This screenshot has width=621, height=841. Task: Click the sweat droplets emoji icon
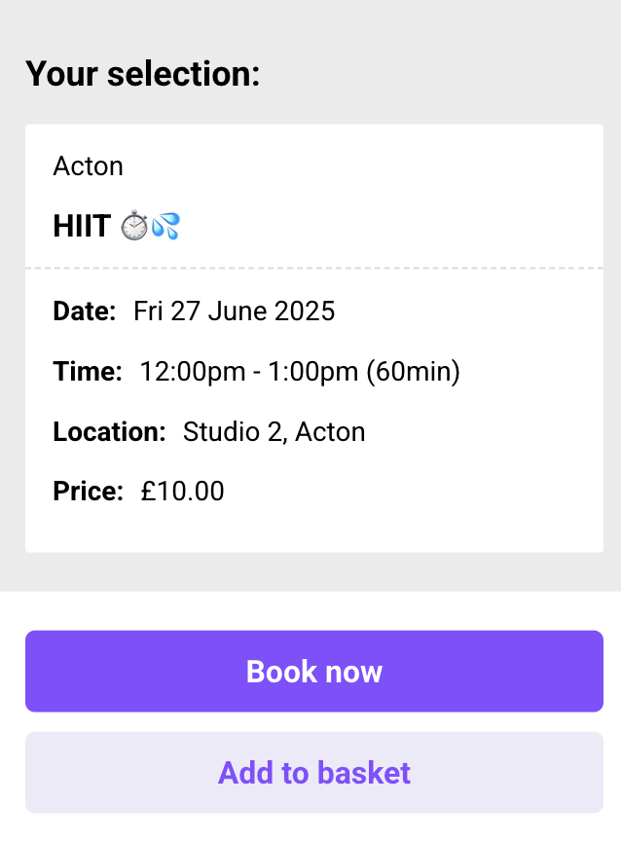pos(165,226)
